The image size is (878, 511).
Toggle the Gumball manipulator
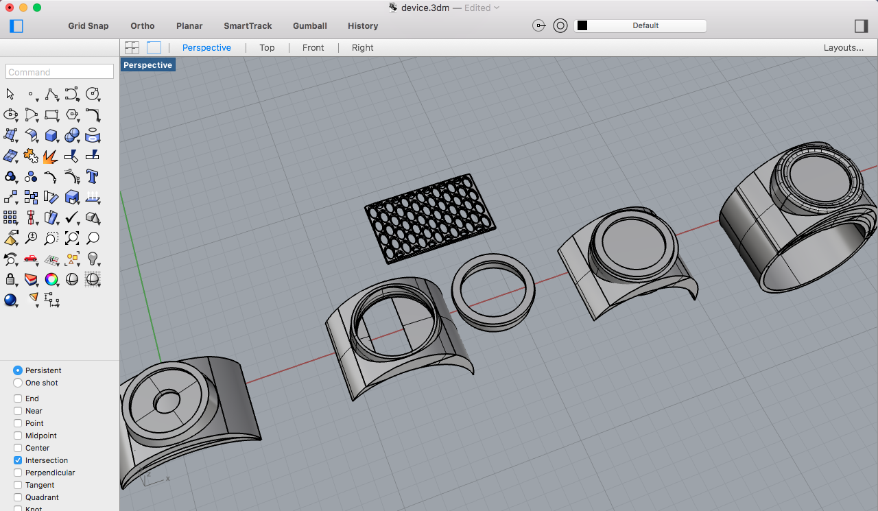click(310, 26)
